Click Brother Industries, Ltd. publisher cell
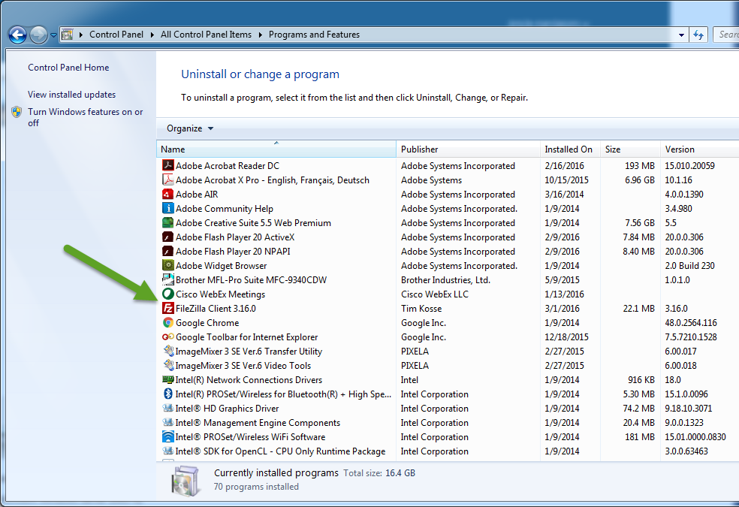The height and width of the screenshot is (507, 739). (445, 280)
